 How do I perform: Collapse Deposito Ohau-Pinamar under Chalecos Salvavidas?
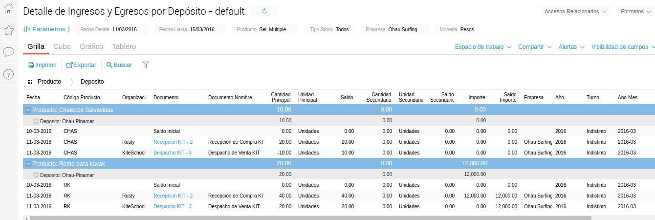36,121
